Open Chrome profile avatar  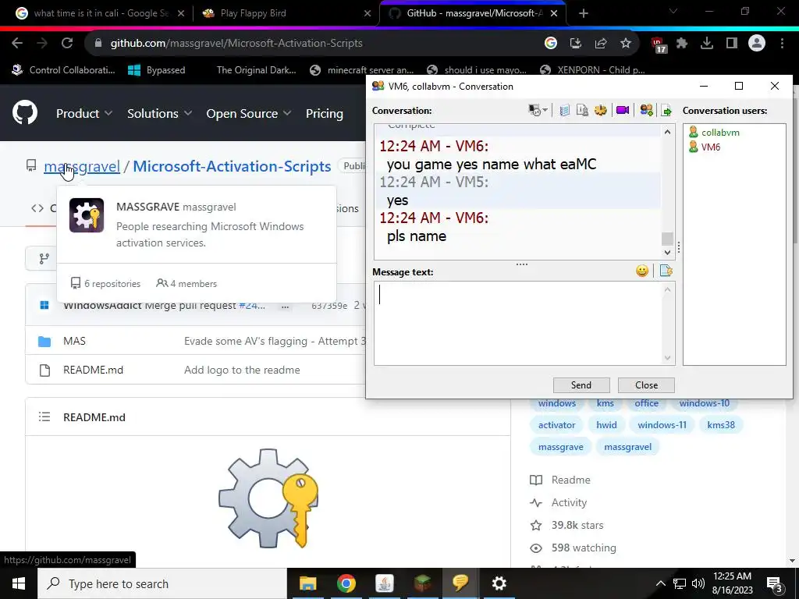[757, 44]
